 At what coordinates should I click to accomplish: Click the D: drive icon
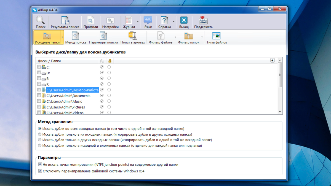coord(44,73)
